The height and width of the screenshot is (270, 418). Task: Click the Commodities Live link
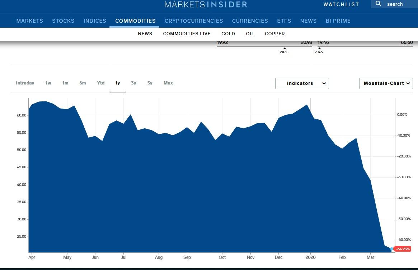(x=187, y=33)
